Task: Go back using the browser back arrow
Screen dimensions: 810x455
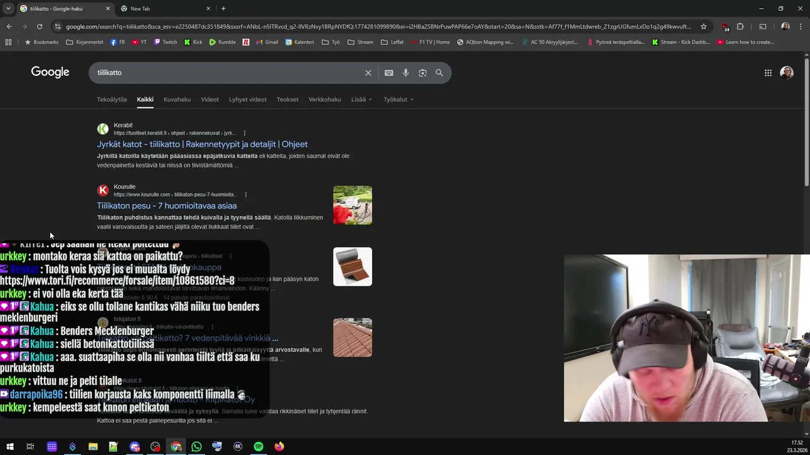Action: (x=9, y=27)
